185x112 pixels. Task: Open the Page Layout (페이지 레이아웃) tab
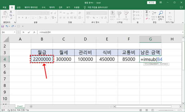click(31, 7)
